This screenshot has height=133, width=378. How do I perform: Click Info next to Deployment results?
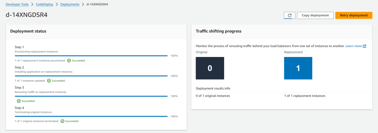point(227,88)
